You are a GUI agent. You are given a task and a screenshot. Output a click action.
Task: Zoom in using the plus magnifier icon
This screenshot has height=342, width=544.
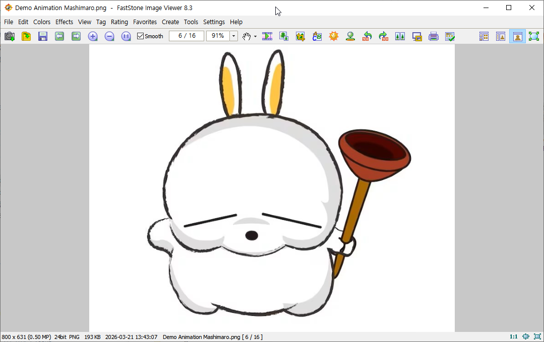[x=93, y=36]
